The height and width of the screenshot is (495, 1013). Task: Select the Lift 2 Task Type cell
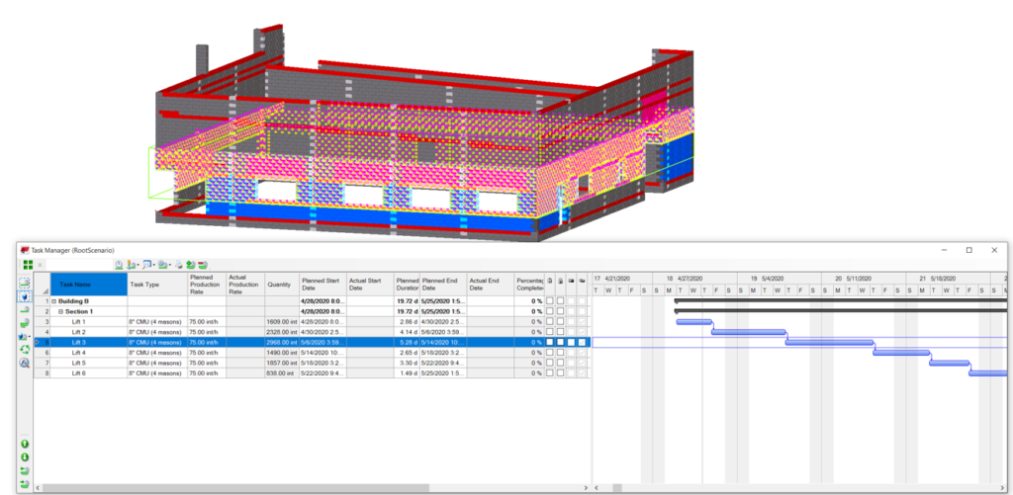tap(156, 332)
